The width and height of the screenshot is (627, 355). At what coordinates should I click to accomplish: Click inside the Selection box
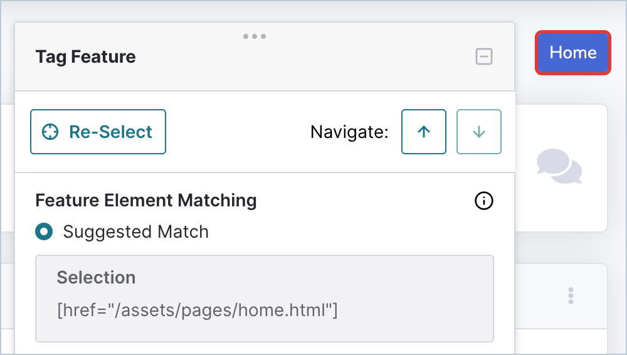265,299
